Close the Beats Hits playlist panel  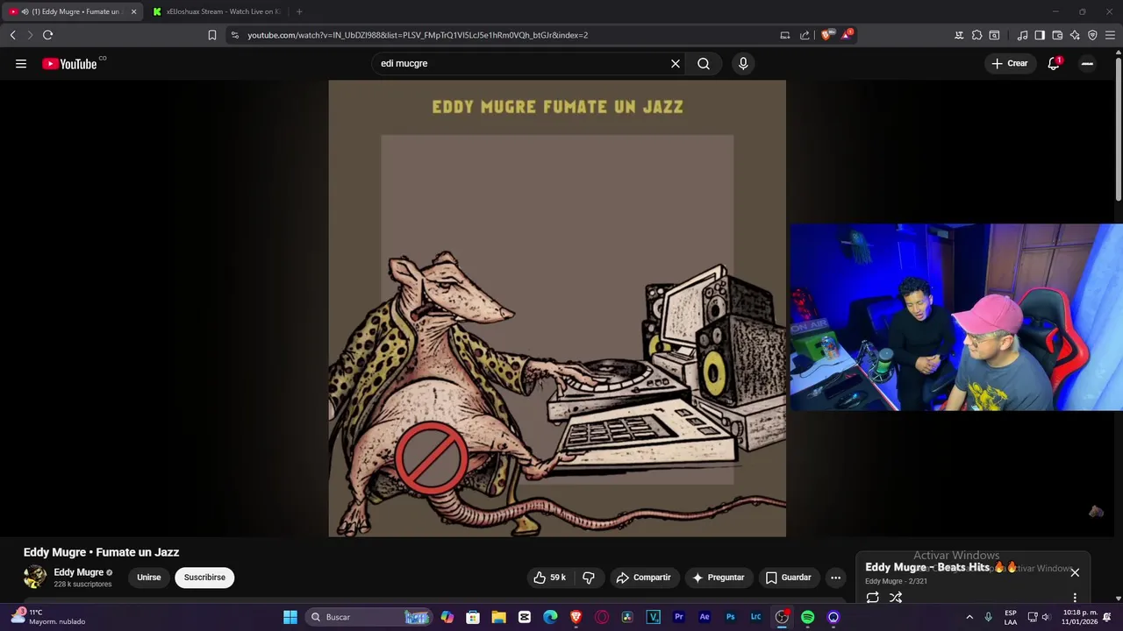click(x=1075, y=572)
